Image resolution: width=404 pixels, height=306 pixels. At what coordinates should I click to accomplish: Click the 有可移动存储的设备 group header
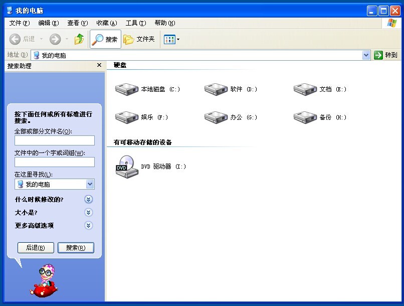(143, 142)
